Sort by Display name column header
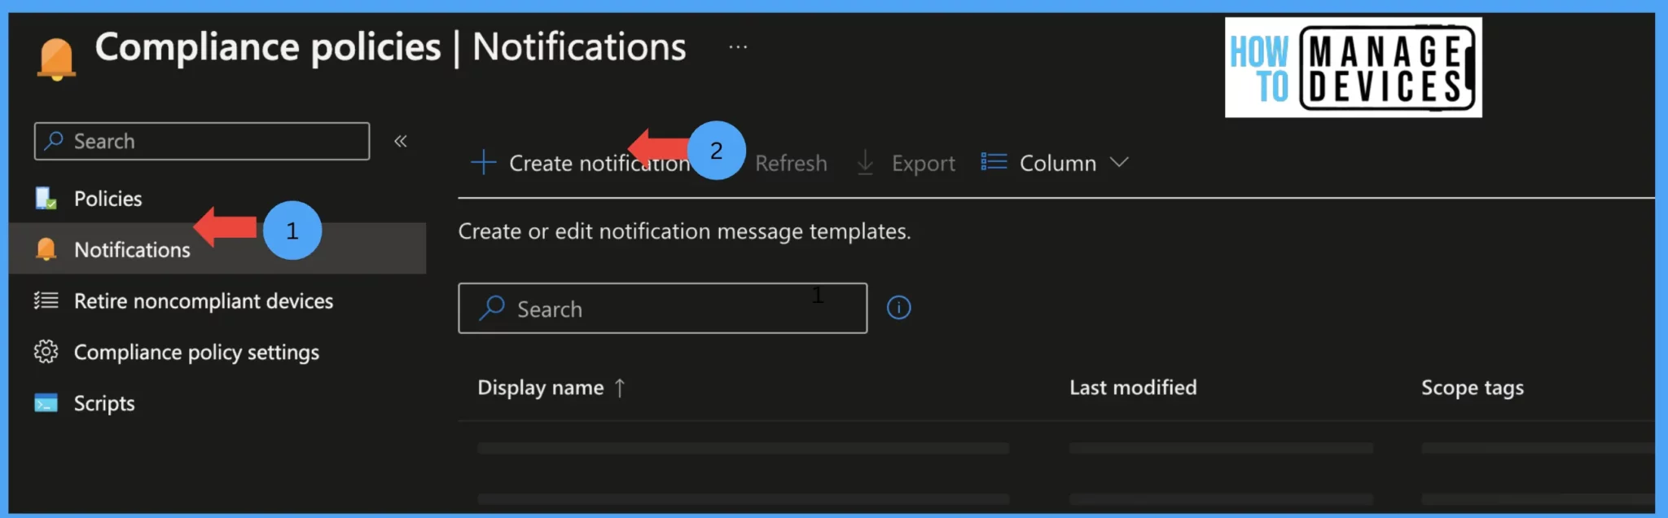1668x518 pixels. click(x=541, y=388)
